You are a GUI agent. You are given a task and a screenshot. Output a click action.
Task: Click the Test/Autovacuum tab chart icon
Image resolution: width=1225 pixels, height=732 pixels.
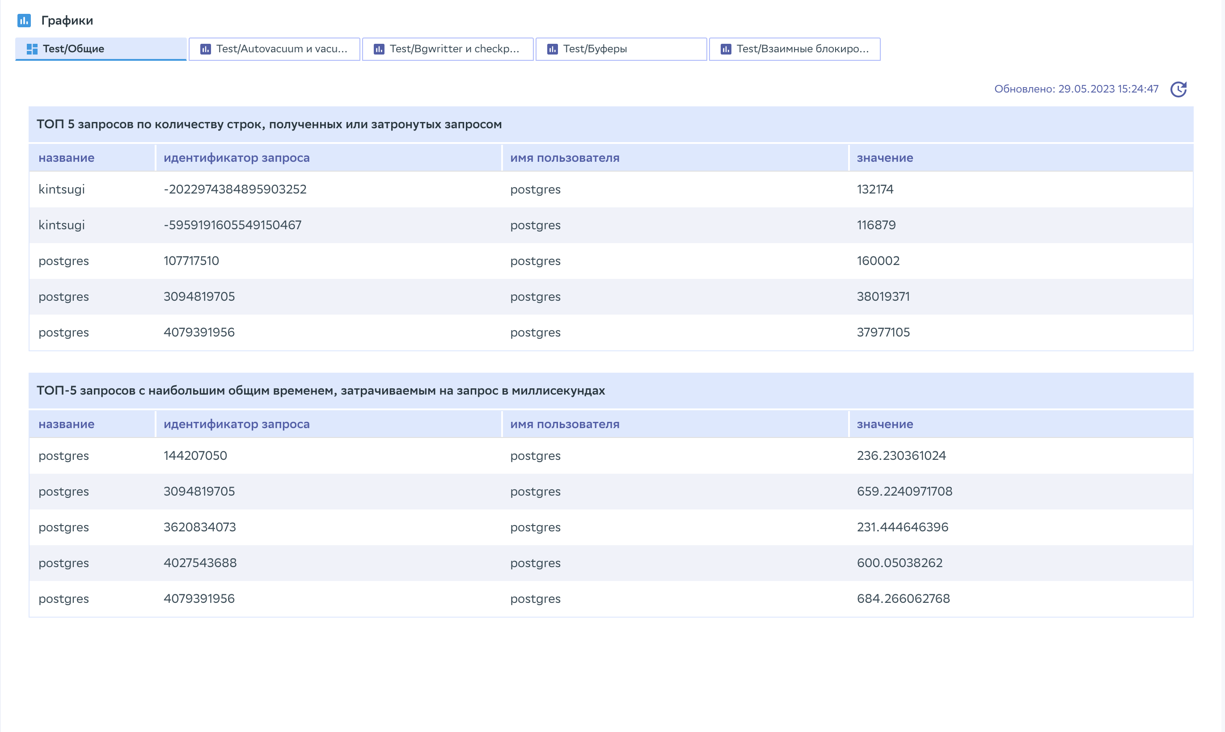pos(206,49)
